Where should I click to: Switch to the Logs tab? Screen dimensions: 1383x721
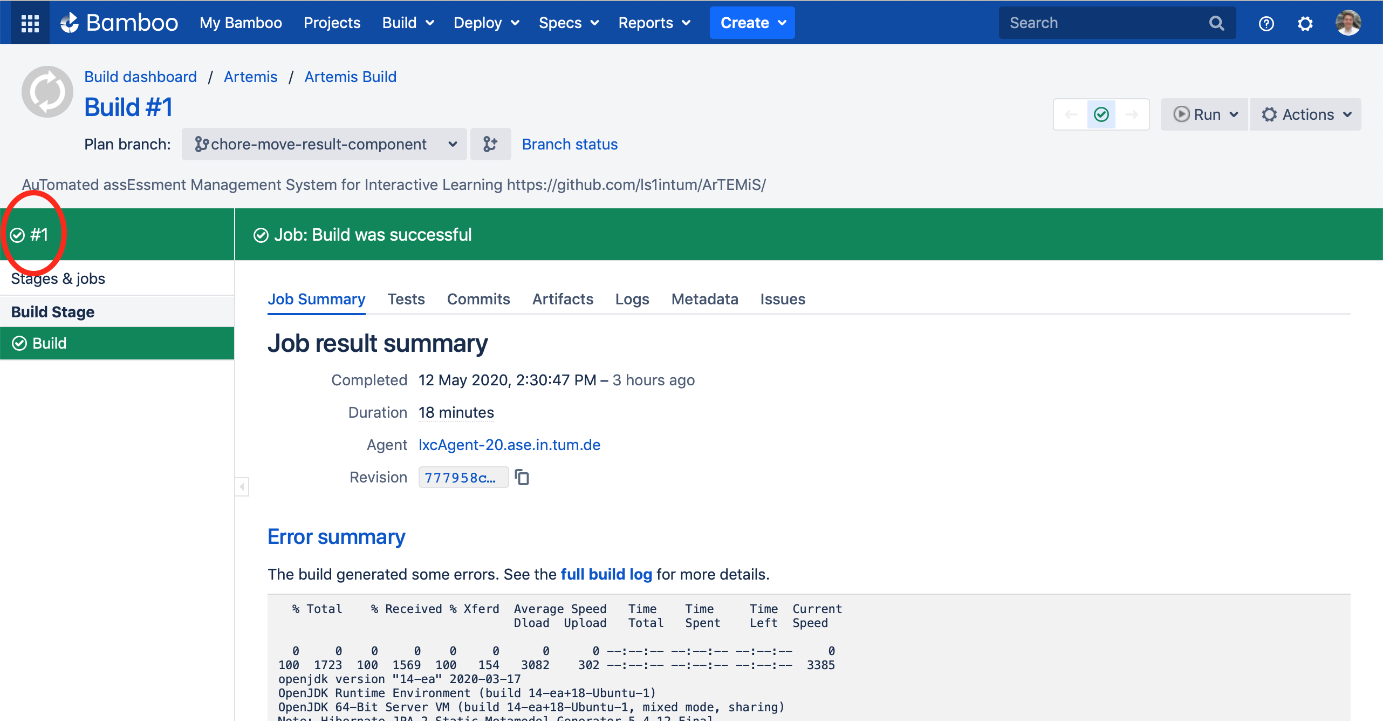tap(632, 299)
